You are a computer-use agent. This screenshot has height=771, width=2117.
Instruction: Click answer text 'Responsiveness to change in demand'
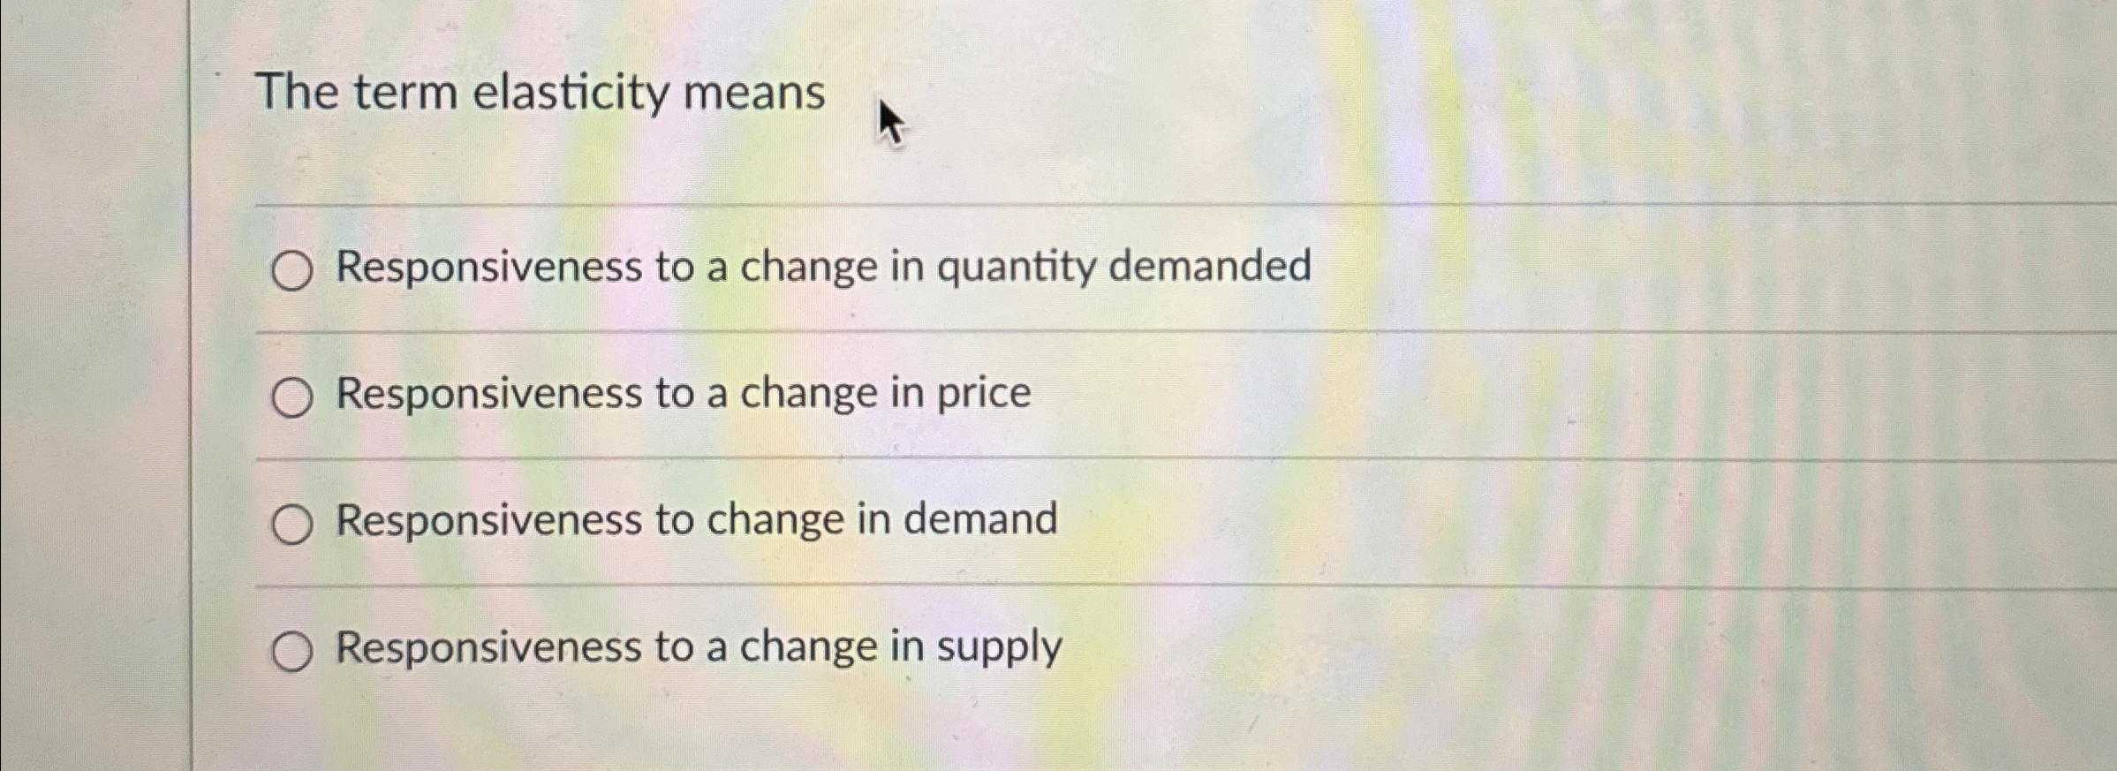tap(698, 521)
